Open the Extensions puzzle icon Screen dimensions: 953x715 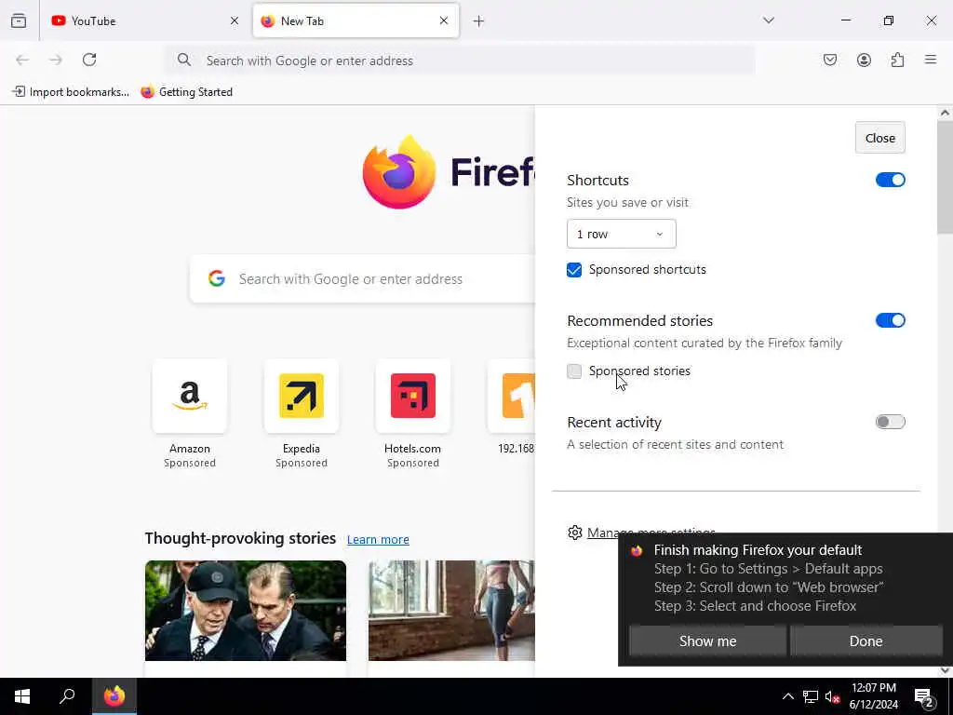point(897,60)
